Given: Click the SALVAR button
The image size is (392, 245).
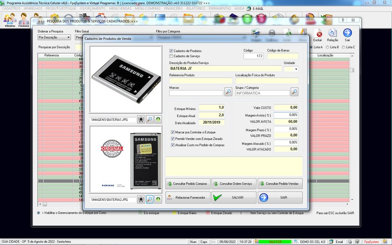Looking at the screenshot, I should 233,197.
